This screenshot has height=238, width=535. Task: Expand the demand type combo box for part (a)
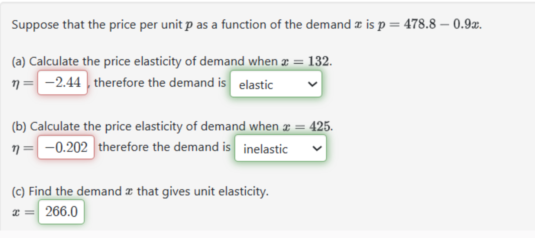coord(276,84)
